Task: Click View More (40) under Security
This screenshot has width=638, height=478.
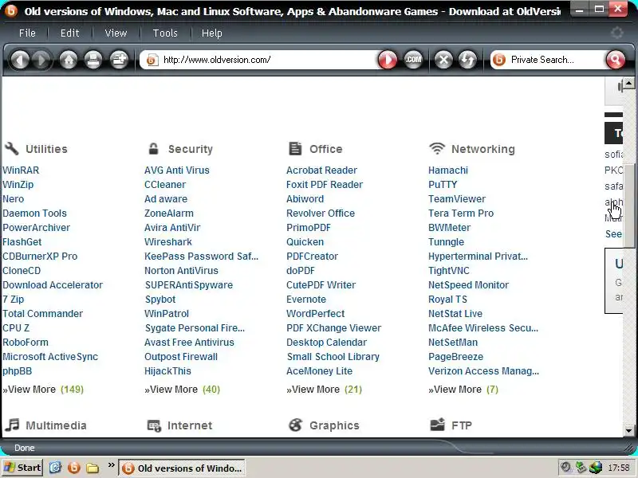Action: [182, 390]
